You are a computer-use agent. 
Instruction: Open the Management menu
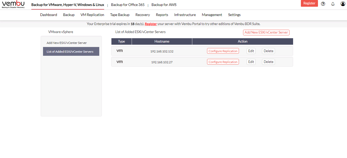coord(212,15)
